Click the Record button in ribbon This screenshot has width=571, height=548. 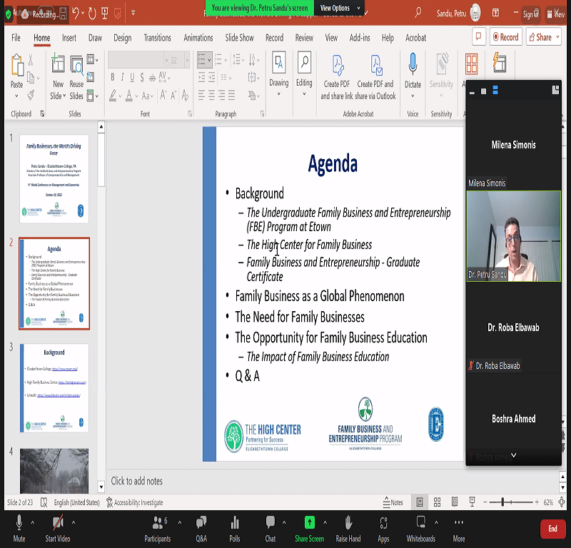pos(505,37)
